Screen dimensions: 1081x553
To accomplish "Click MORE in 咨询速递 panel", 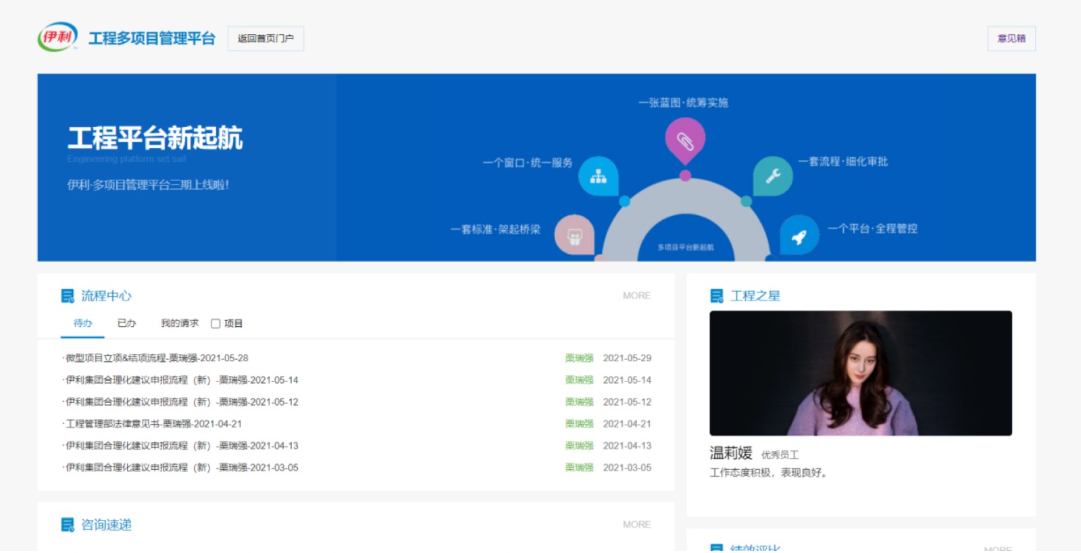I will (x=636, y=525).
